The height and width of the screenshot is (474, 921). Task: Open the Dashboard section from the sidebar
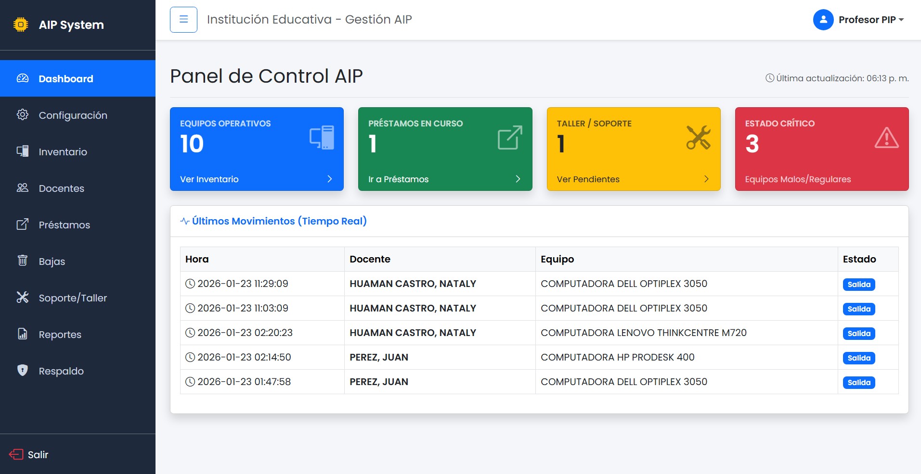pos(65,78)
